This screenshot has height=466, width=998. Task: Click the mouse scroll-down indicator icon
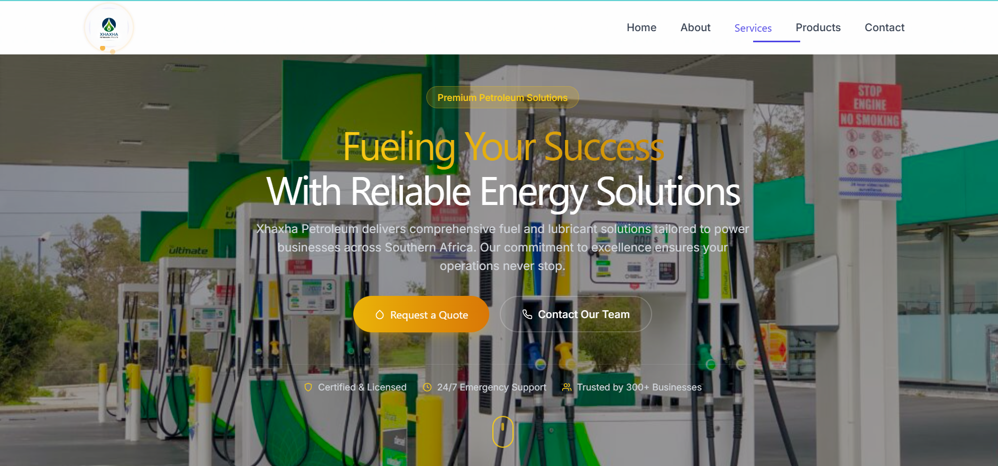click(503, 432)
